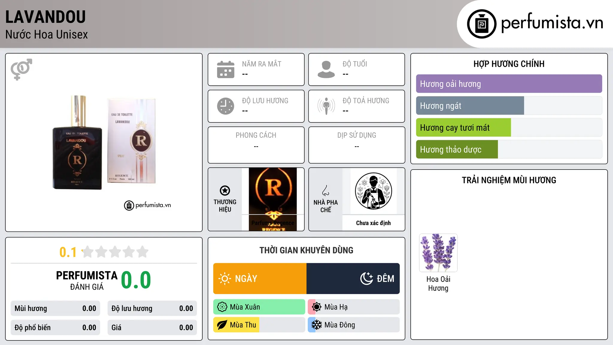Click the nose icon above Nhà pha chế
Viewport: 613px width, 345px height.
point(326,190)
